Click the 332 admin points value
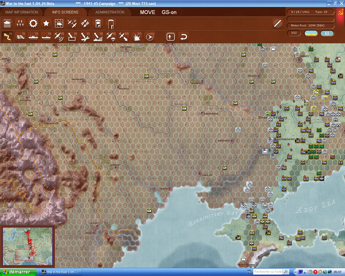 [x=294, y=33]
